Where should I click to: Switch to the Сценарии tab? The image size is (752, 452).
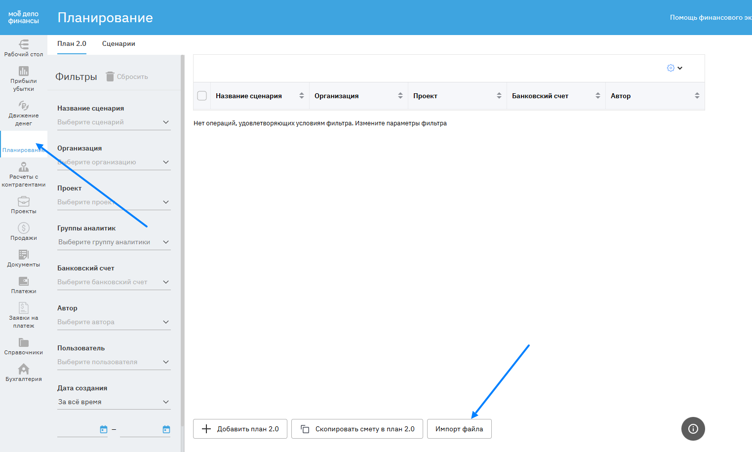click(x=119, y=44)
